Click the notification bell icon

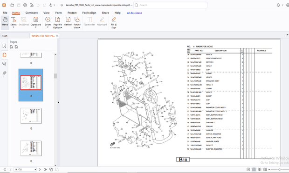tap(278, 5)
